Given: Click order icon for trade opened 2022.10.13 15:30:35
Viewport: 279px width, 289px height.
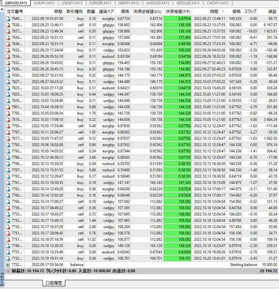Looking at the screenshot, I should click(8, 164).
